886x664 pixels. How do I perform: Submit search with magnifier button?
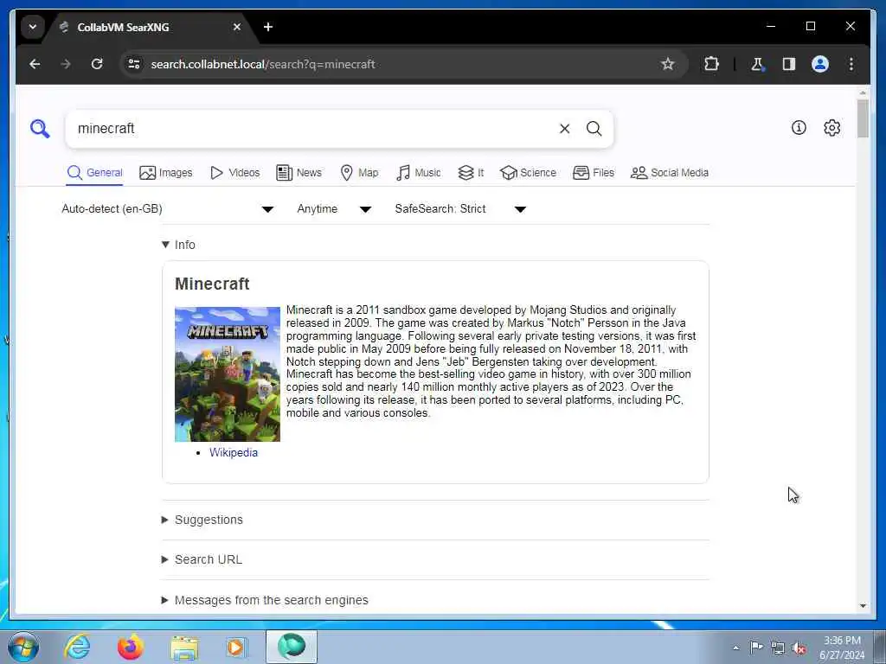point(594,129)
